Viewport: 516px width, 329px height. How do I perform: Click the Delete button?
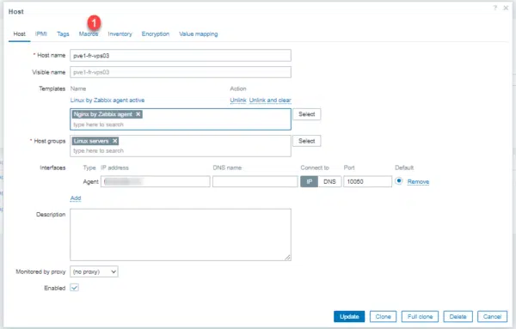(x=458, y=316)
